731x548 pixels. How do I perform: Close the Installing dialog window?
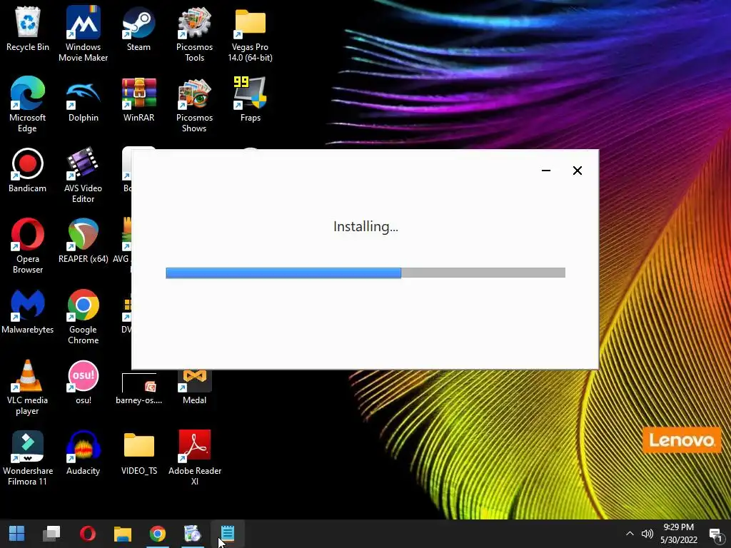(x=577, y=171)
